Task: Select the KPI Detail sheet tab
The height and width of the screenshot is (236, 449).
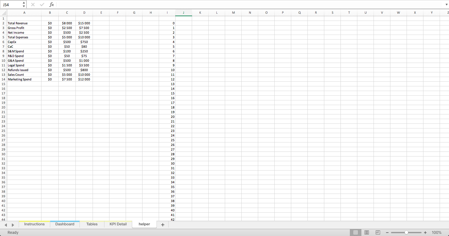Action: pos(118,224)
